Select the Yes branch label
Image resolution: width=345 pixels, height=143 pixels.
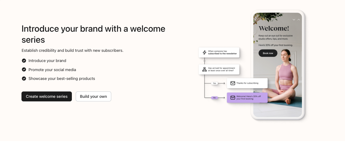(x=214, y=83)
